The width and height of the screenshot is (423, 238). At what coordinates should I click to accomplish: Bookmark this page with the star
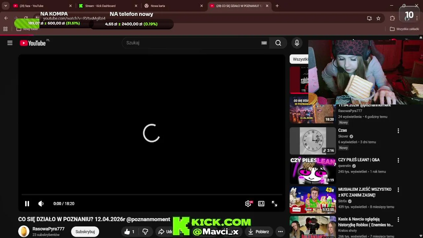378,18
